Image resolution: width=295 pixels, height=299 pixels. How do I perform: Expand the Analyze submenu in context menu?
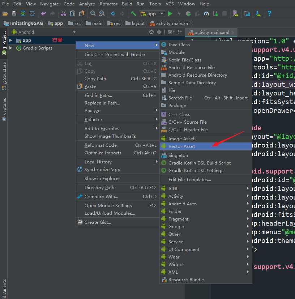(x=117, y=110)
